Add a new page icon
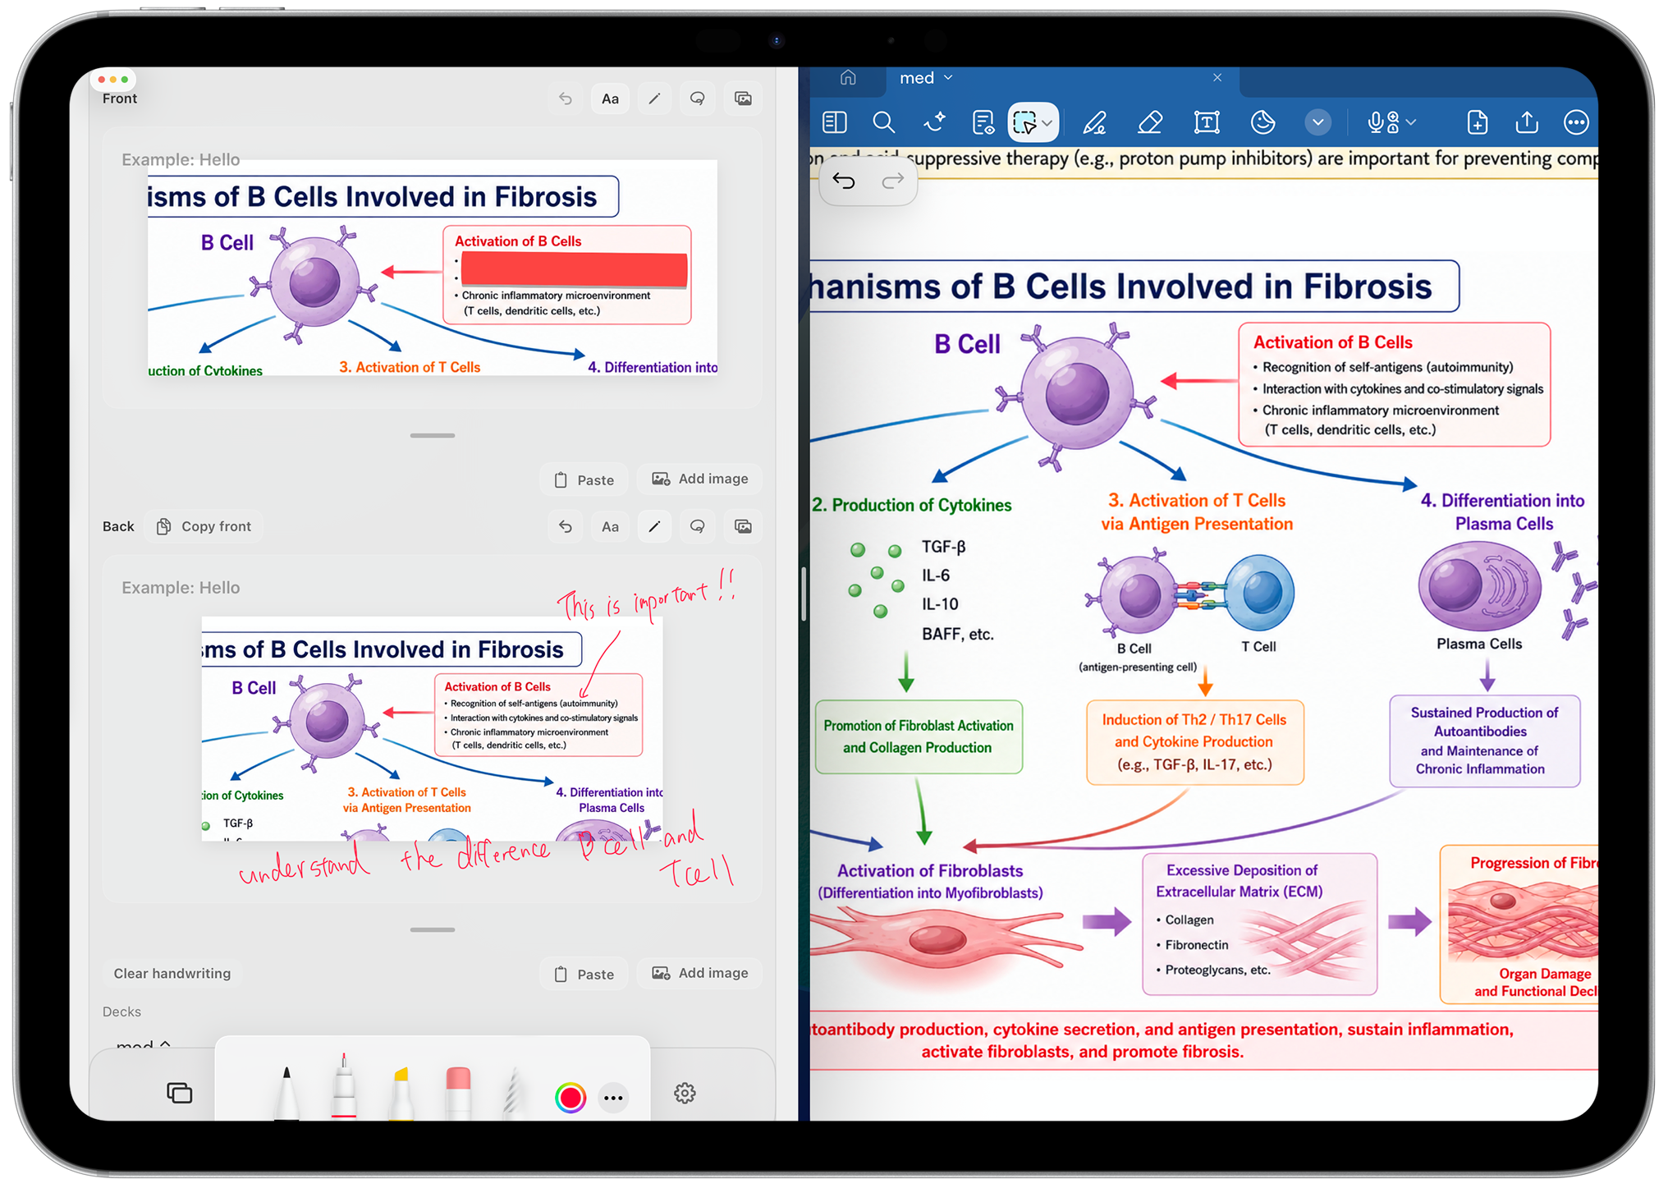Image resolution: width=1668 pixels, height=1188 pixels. pos(1477,122)
